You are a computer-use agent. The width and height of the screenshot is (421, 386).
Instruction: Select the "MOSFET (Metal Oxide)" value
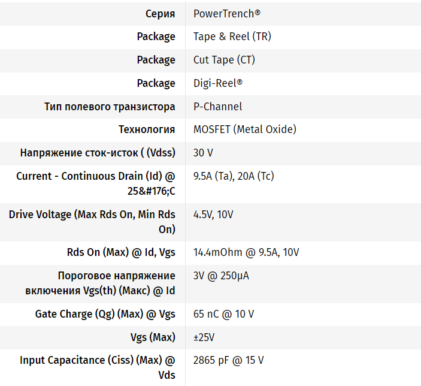coord(244,129)
